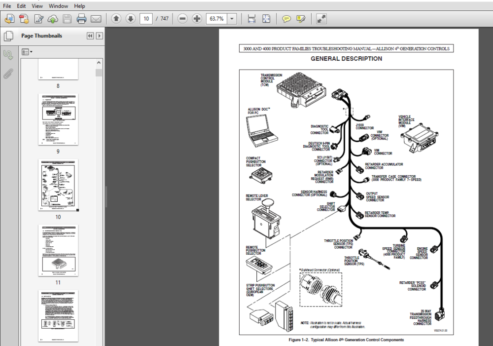Click the page number field showing 10
The width and height of the screenshot is (493, 346).
tap(146, 19)
